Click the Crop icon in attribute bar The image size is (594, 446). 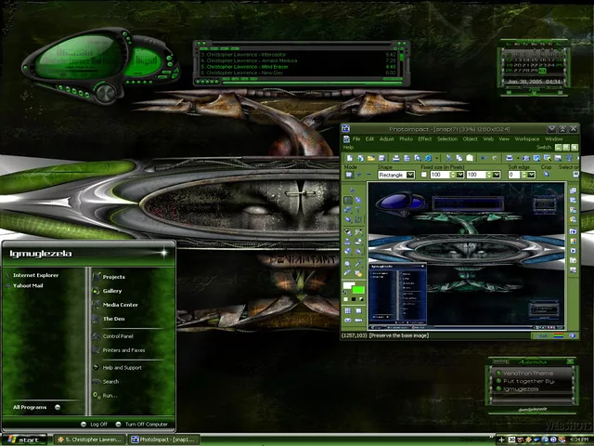click(x=547, y=175)
